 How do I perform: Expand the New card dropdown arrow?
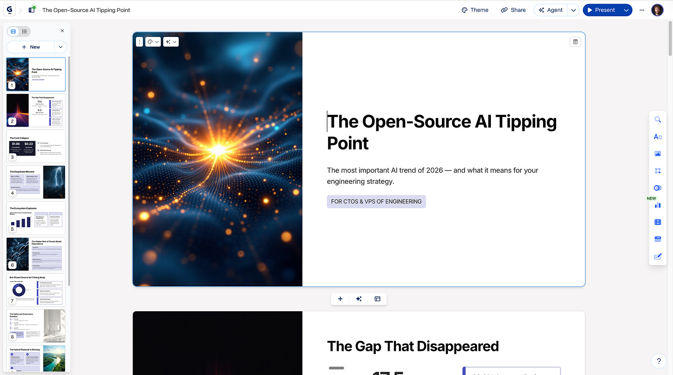[61, 47]
